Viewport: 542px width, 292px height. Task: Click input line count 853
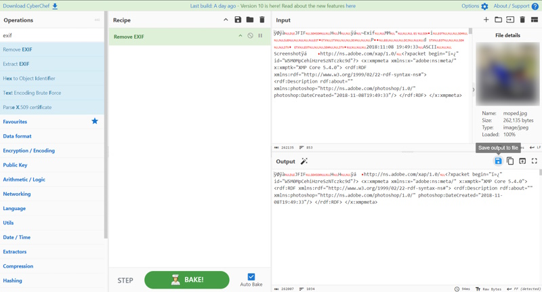pos(306,148)
